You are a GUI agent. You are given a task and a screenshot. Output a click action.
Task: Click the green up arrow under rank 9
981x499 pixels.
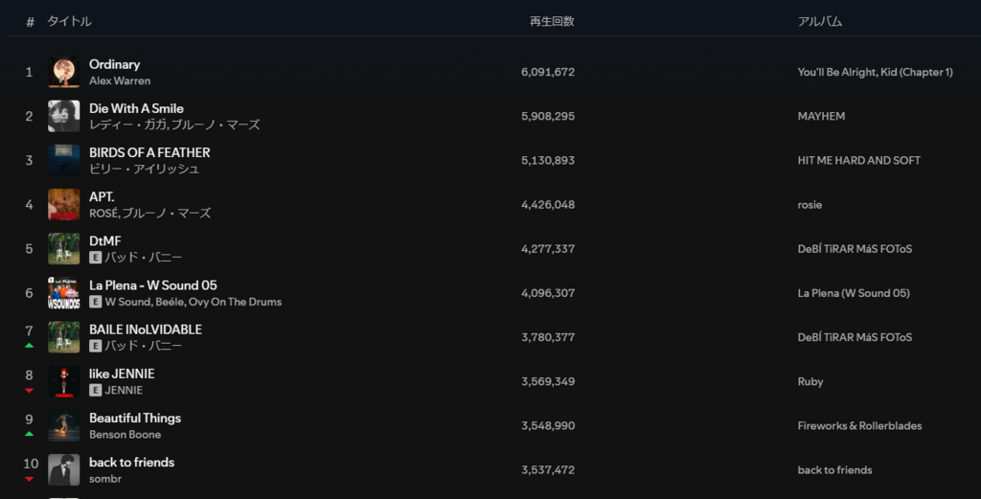coord(29,434)
